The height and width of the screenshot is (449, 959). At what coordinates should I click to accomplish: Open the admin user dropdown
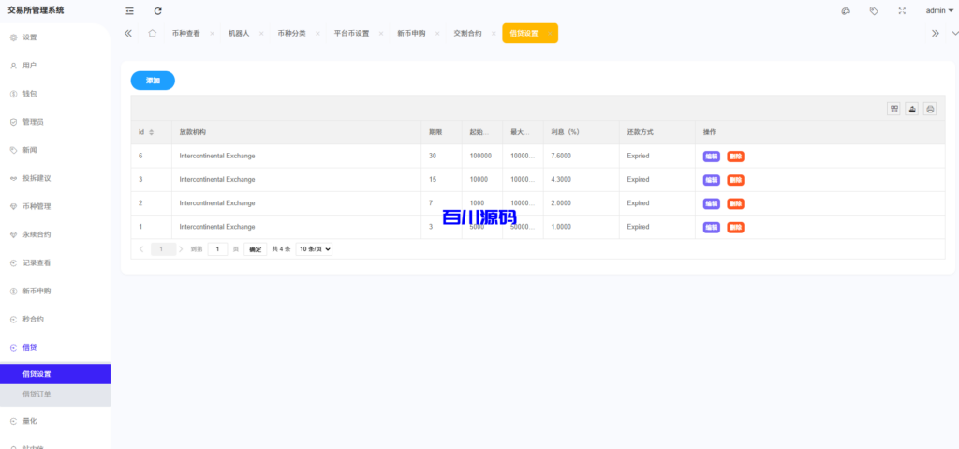pos(939,11)
